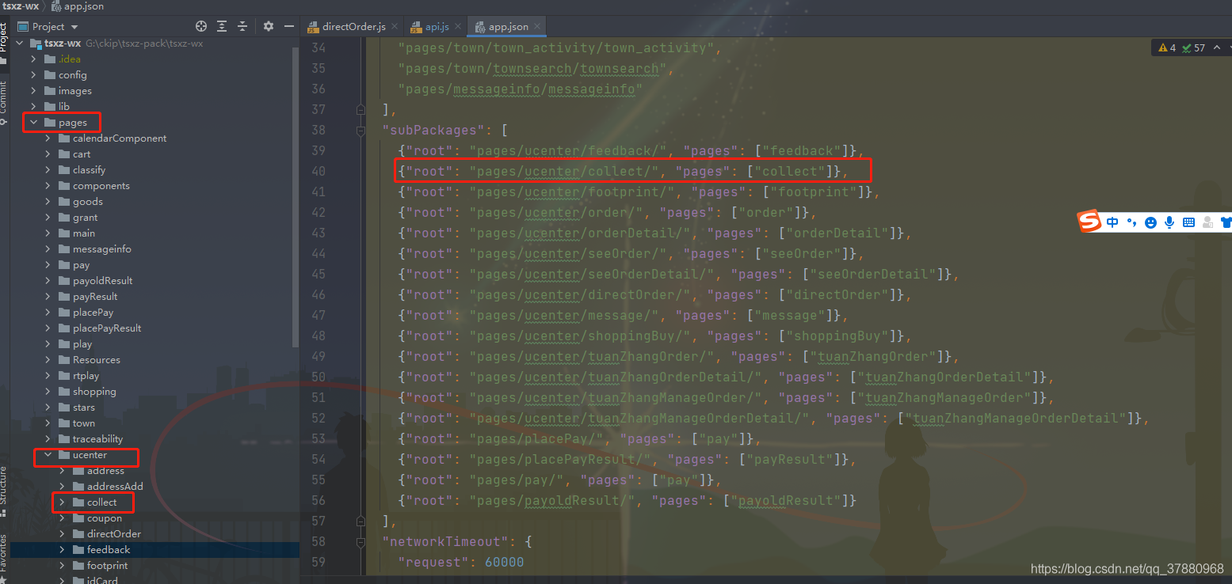
Task: Click the "networkTimeout" key in editor
Action: (x=444, y=541)
